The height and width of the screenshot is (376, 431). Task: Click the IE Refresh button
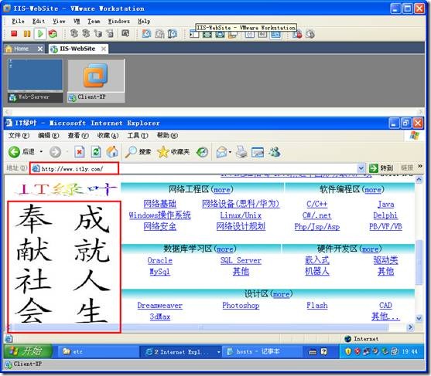(x=96, y=151)
